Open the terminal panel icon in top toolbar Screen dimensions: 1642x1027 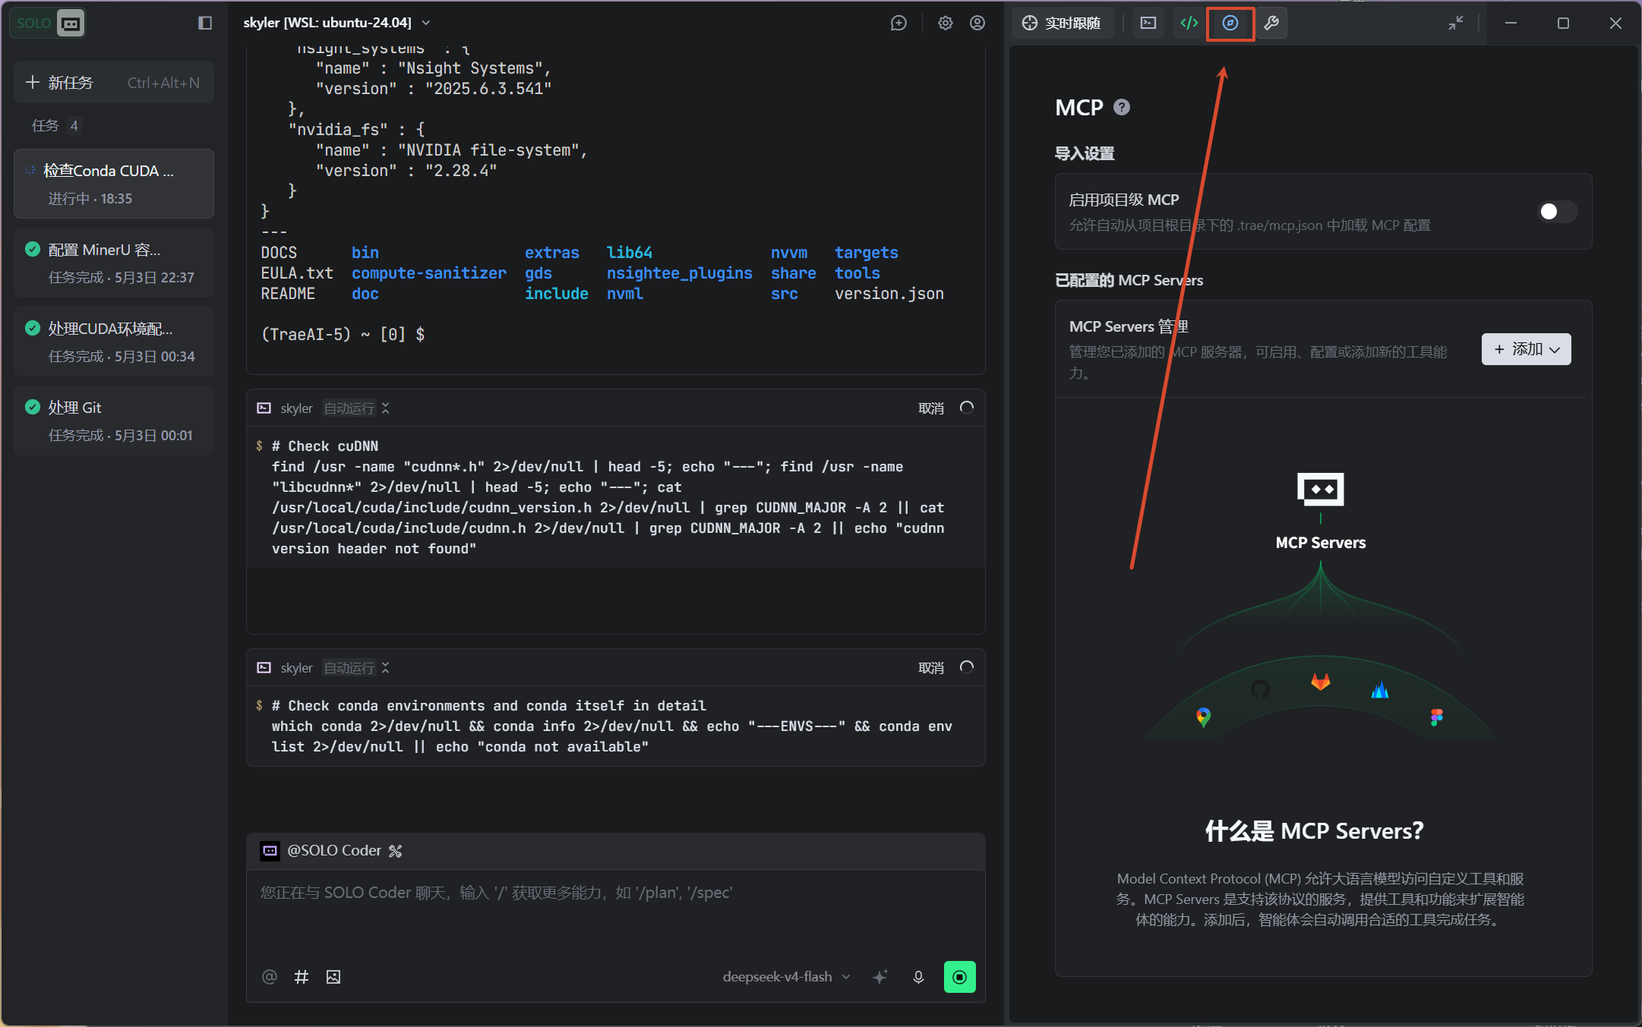tap(1148, 23)
